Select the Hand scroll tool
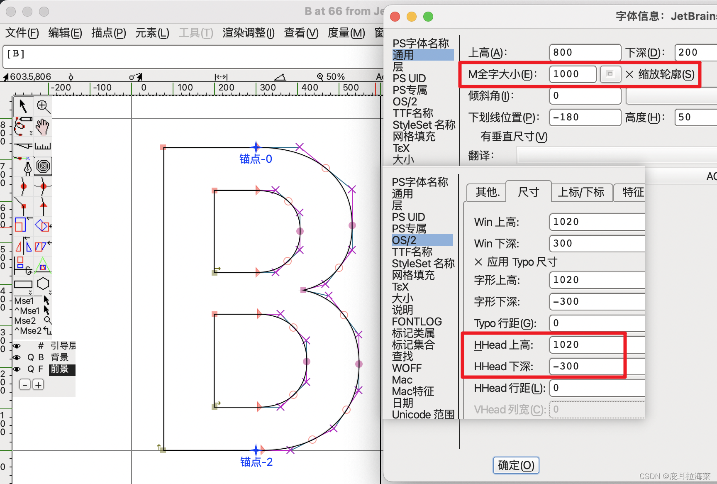The width and height of the screenshot is (717, 484). tap(43, 126)
